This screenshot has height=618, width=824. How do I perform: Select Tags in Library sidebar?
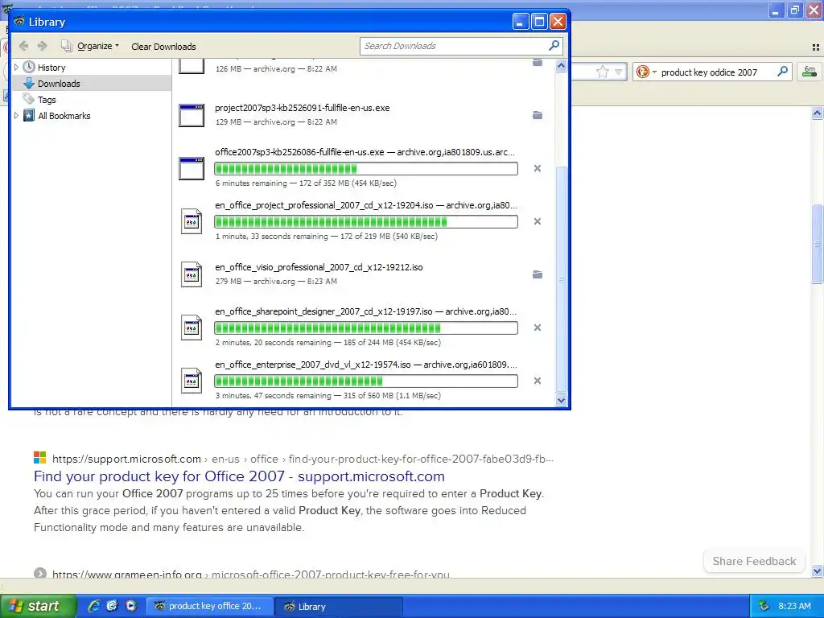(x=47, y=100)
